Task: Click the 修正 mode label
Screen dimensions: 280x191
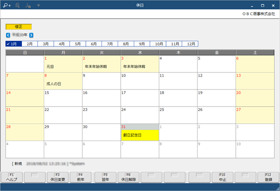Action: 19,27
